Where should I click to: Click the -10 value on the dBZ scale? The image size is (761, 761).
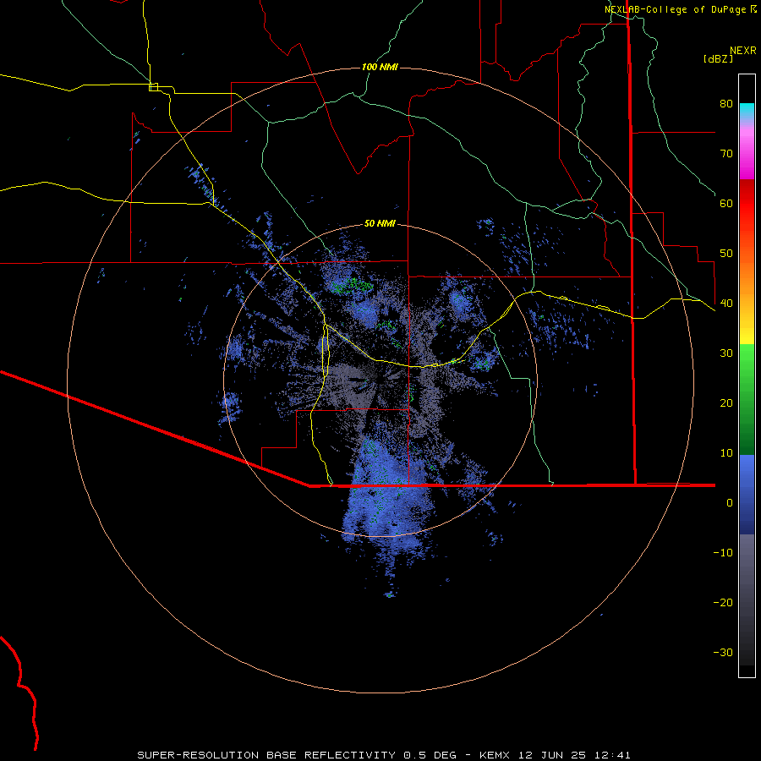723,553
